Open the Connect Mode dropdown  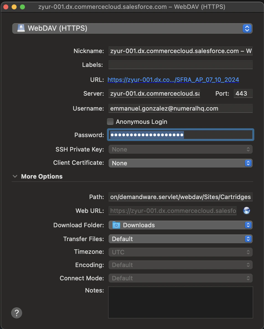click(180, 278)
